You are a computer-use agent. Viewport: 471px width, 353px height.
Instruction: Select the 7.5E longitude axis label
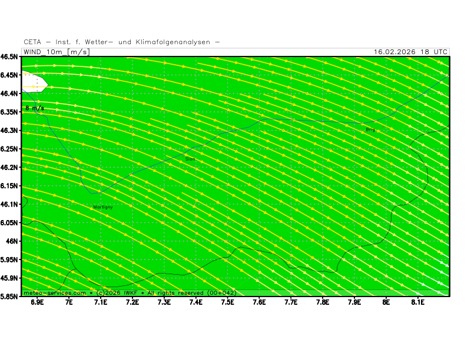point(228,302)
